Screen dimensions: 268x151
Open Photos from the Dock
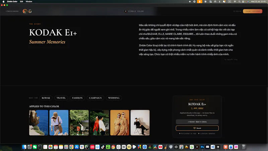pos(51,147)
